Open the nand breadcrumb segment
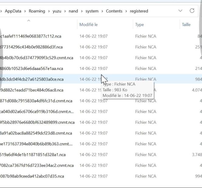The height and width of the screenshot is (188, 202). click(x=73, y=11)
